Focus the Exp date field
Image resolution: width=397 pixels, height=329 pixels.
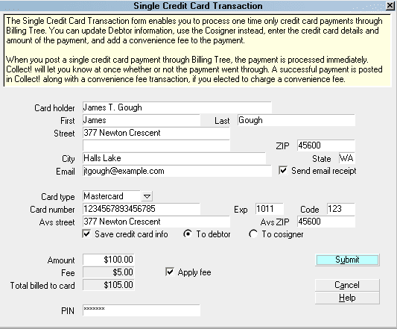(x=270, y=209)
